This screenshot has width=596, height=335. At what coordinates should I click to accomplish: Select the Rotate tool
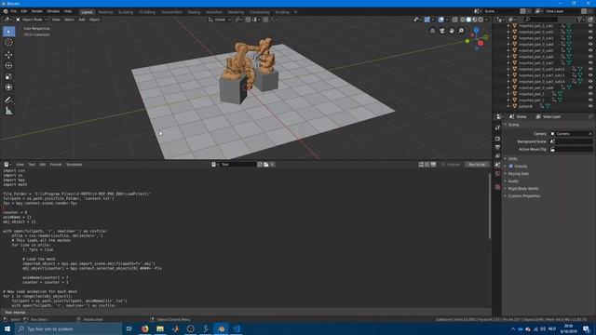click(x=8, y=65)
